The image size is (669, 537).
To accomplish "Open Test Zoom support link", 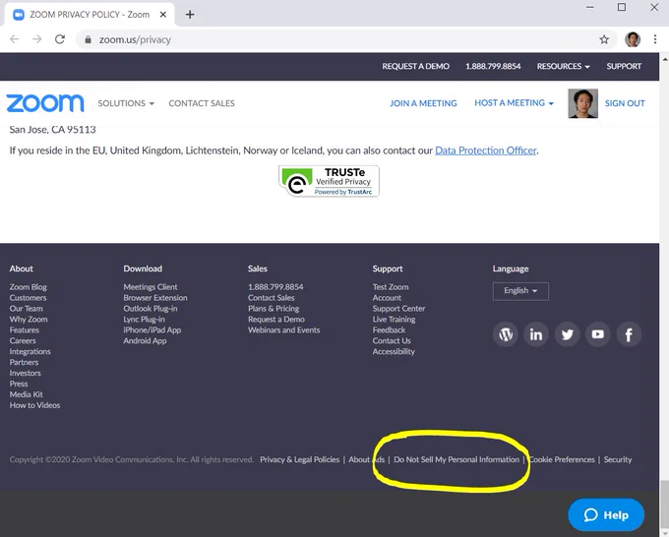I will (391, 287).
